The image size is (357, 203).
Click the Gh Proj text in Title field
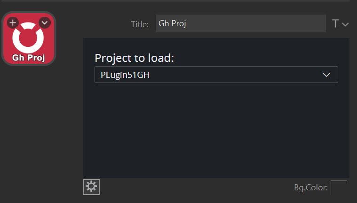[x=173, y=23]
